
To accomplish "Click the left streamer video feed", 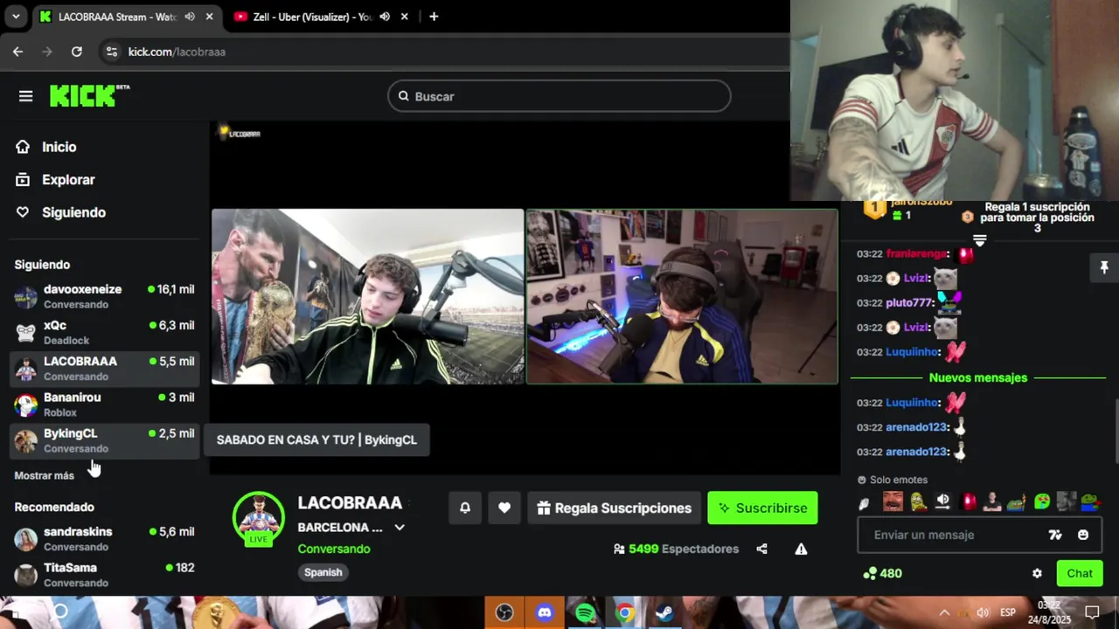I will 367,296.
